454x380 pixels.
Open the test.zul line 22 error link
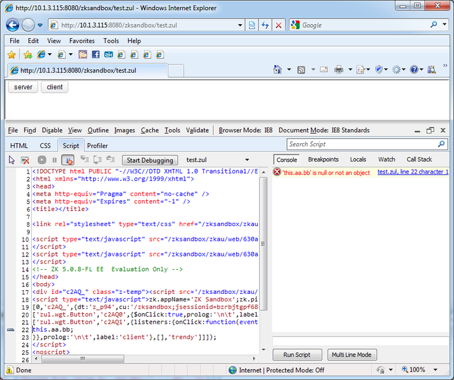[413, 172]
